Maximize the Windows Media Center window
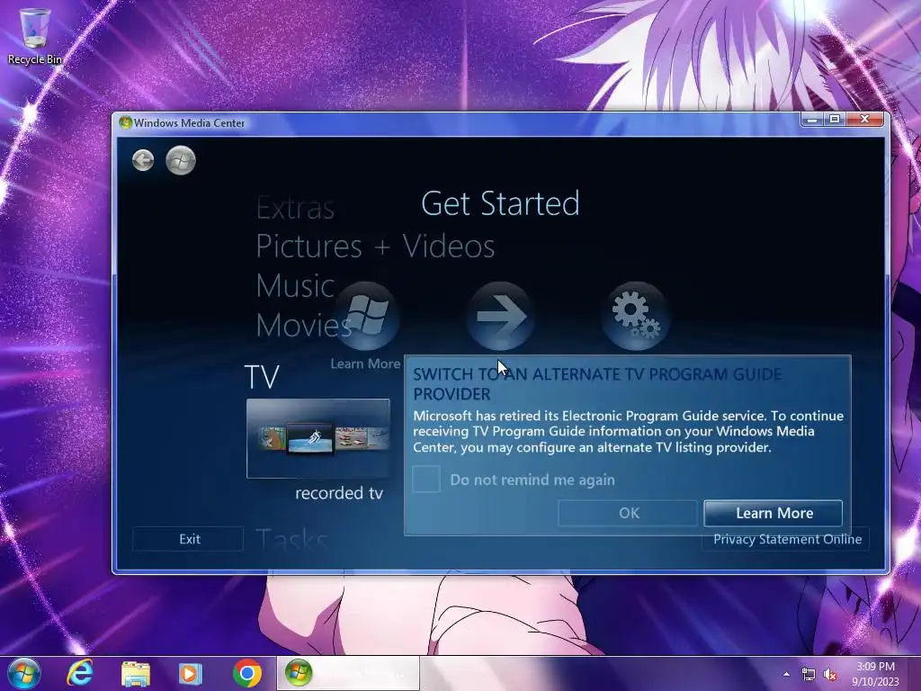 coord(834,120)
